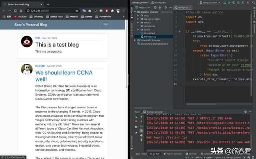Rerun django_project in Run panel
The height and width of the screenshot is (159, 256).
(136, 117)
